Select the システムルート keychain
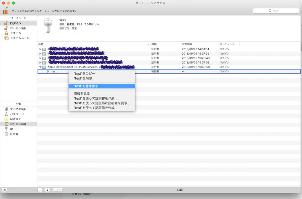Screen dimensions: 302x199 [19, 38]
